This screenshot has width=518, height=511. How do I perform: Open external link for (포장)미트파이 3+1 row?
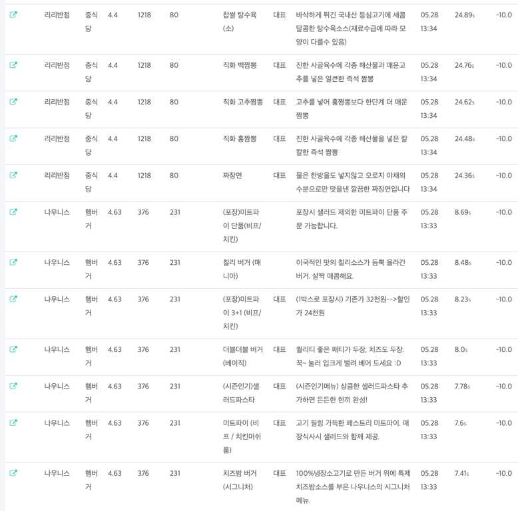pos(13,299)
